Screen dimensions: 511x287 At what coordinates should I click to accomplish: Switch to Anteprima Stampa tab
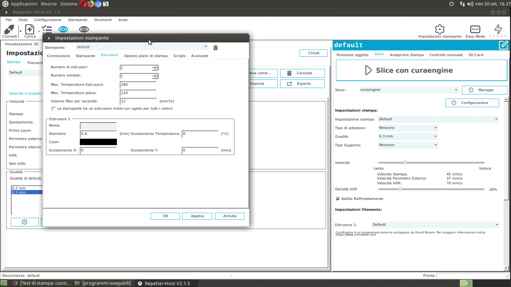point(407,55)
